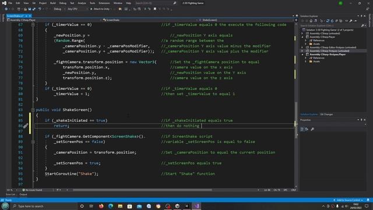The image size is (373, 210).
Task: Click the Categorized icon in Properties panel
Action: pos(302,129)
